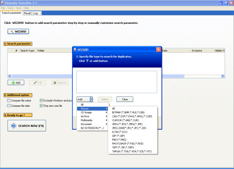The width and height of the screenshot is (234, 169).
Task: Uncheck Skip zero size file checkbox
Action: point(41,106)
